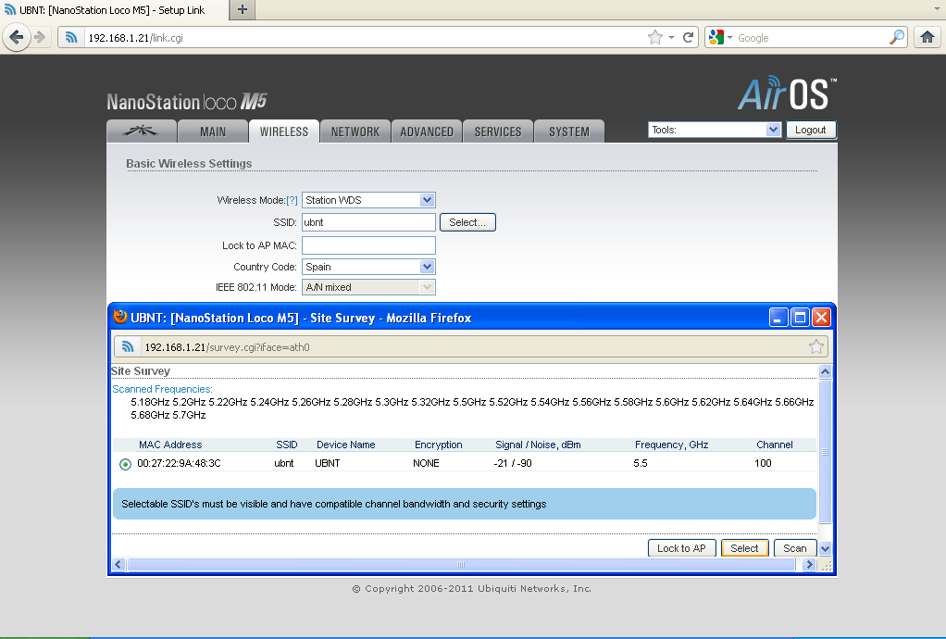Image resolution: width=946 pixels, height=639 pixels.
Task: Reload page with the refresh icon
Action: click(x=688, y=37)
